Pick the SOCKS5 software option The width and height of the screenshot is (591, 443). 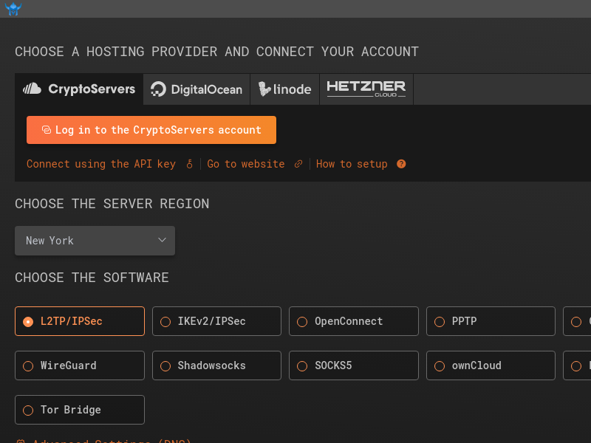click(x=354, y=365)
